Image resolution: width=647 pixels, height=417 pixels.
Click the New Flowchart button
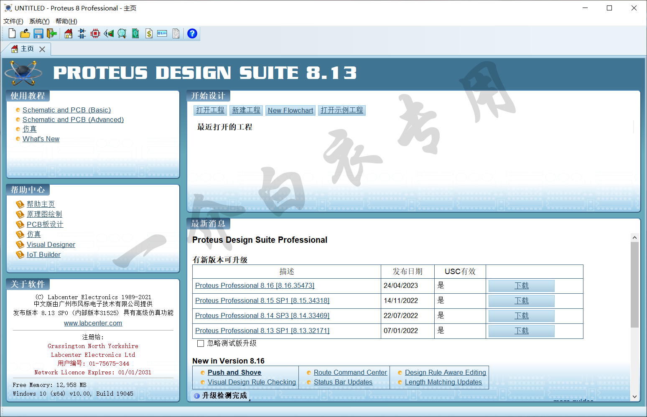point(290,110)
